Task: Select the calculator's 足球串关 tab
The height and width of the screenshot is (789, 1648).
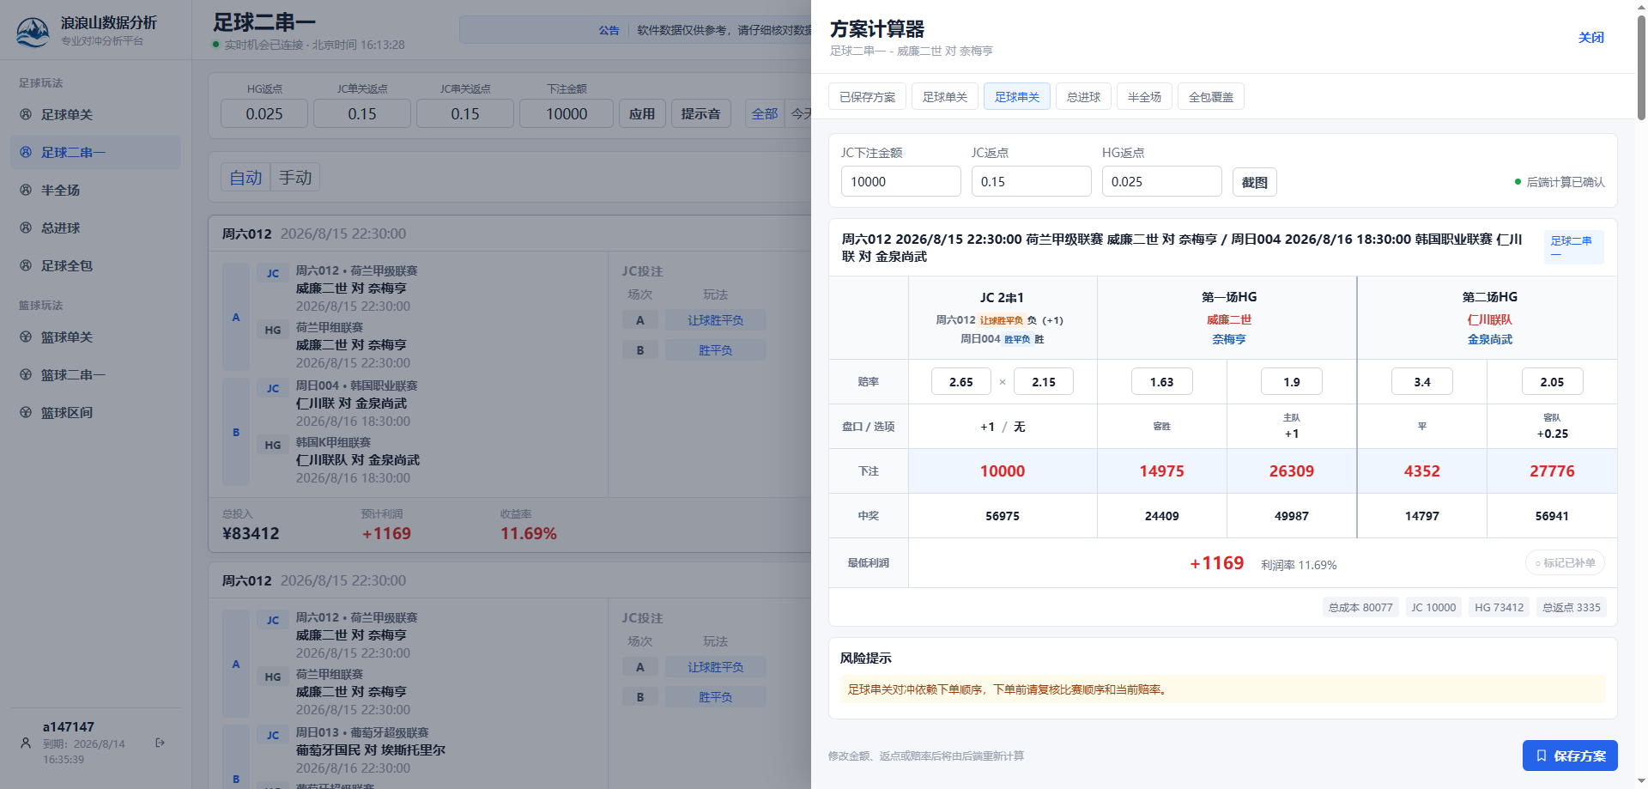Action: [1017, 97]
